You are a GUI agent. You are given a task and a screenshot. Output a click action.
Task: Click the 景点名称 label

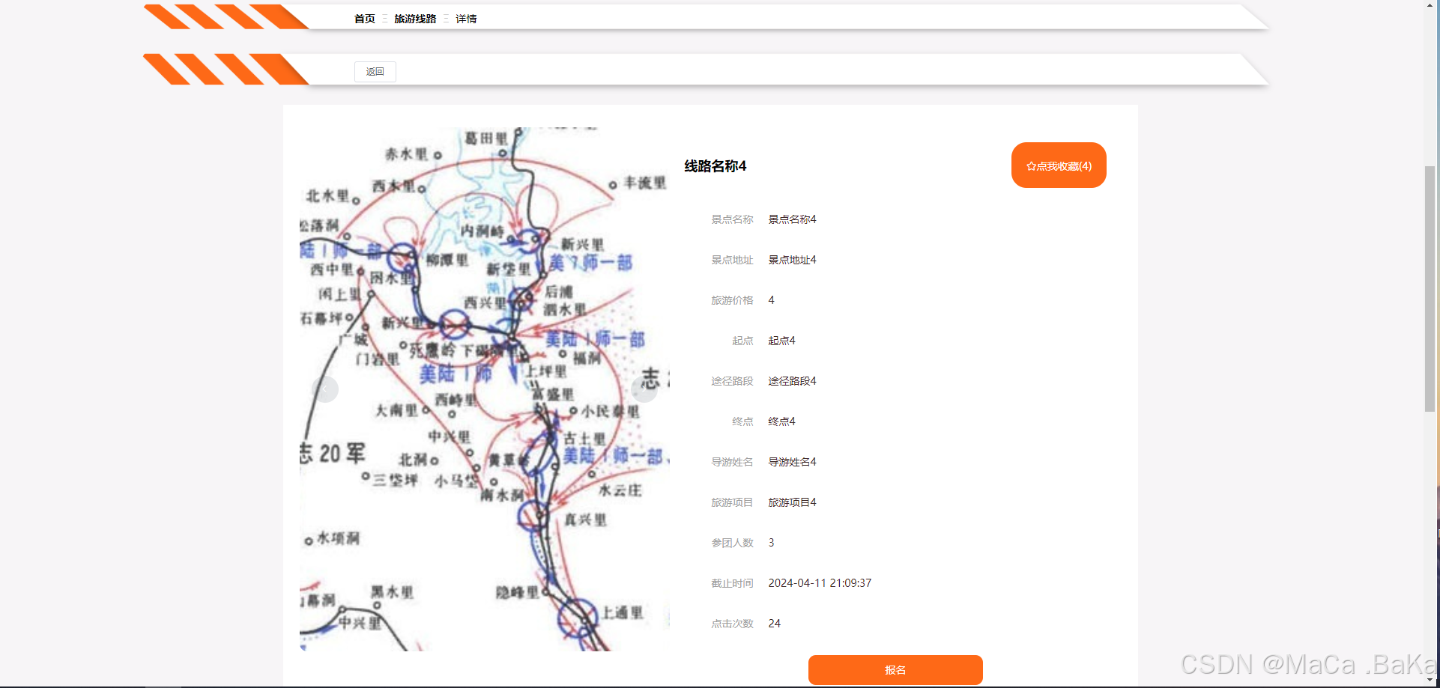pyautogui.click(x=732, y=219)
